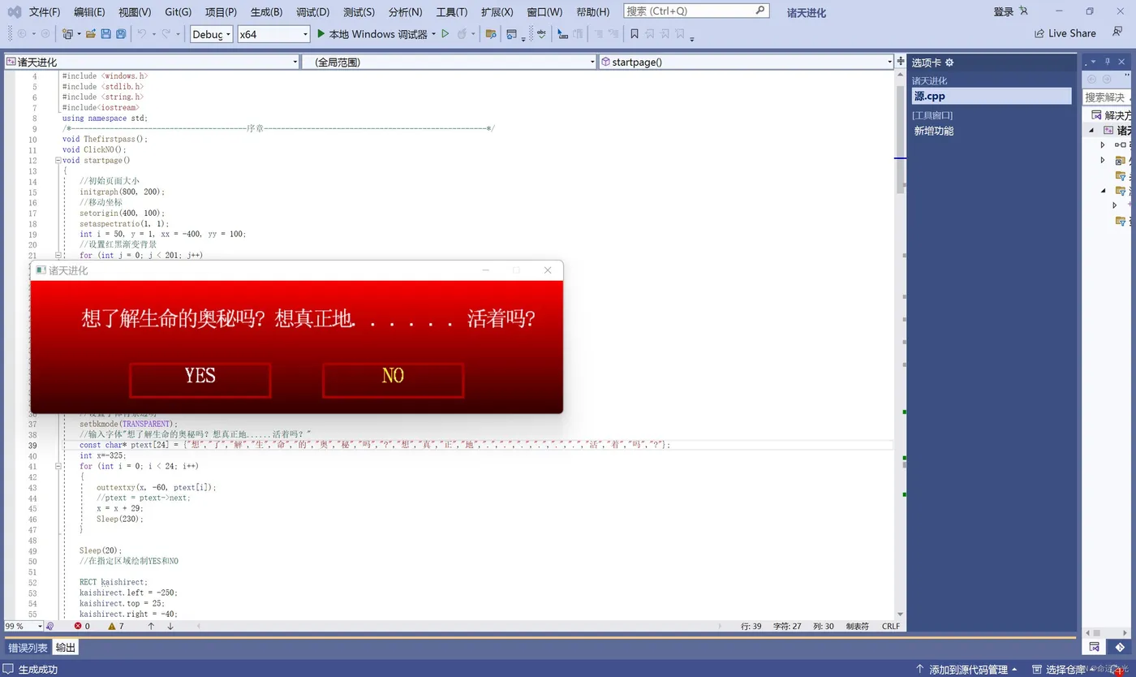Switch to the 输出 tab
The image size is (1136, 677).
pos(66,648)
